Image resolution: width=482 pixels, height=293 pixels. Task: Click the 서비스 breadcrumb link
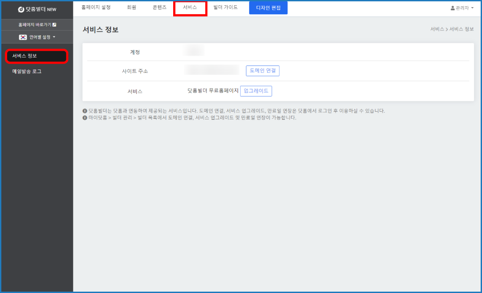click(x=437, y=29)
